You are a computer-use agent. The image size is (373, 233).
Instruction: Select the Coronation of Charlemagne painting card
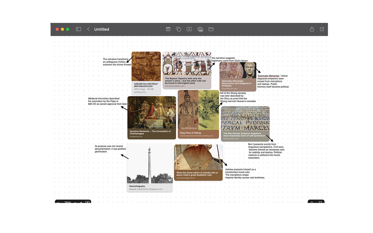152,118
